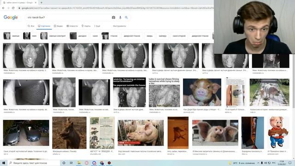This screenshot has width=295, height=166.
Task: Open the weather widget showing 26°C
Action: [x=242, y=163]
